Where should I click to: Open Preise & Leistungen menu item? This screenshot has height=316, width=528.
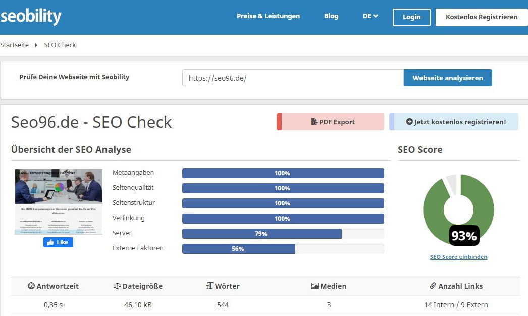[268, 16]
